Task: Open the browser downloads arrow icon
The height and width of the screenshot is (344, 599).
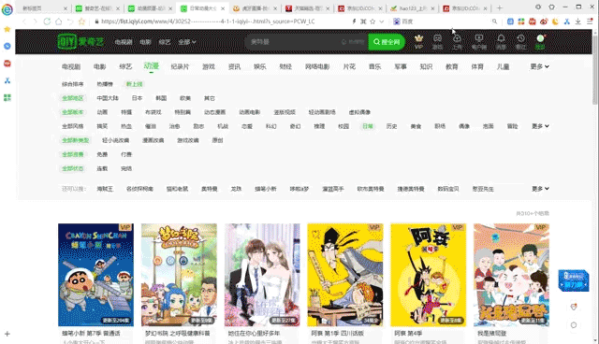Action: tap(578, 21)
